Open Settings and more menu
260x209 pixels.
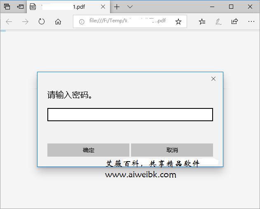click(x=251, y=21)
